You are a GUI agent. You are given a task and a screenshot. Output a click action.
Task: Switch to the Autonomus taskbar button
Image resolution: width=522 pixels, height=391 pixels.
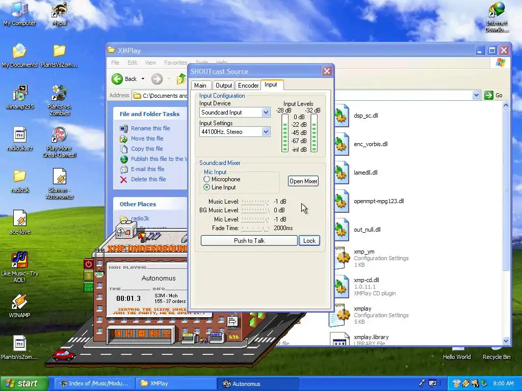(x=258, y=384)
